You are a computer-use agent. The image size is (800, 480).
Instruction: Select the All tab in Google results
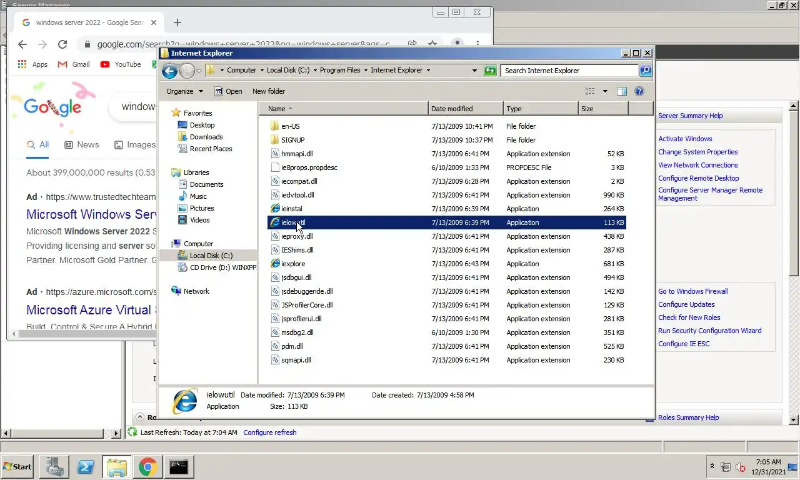coord(37,144)
